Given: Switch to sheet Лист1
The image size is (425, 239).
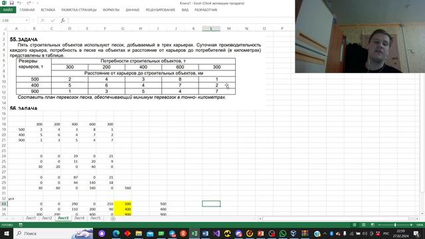Looking at the screenshot, I should pos(31,218).
